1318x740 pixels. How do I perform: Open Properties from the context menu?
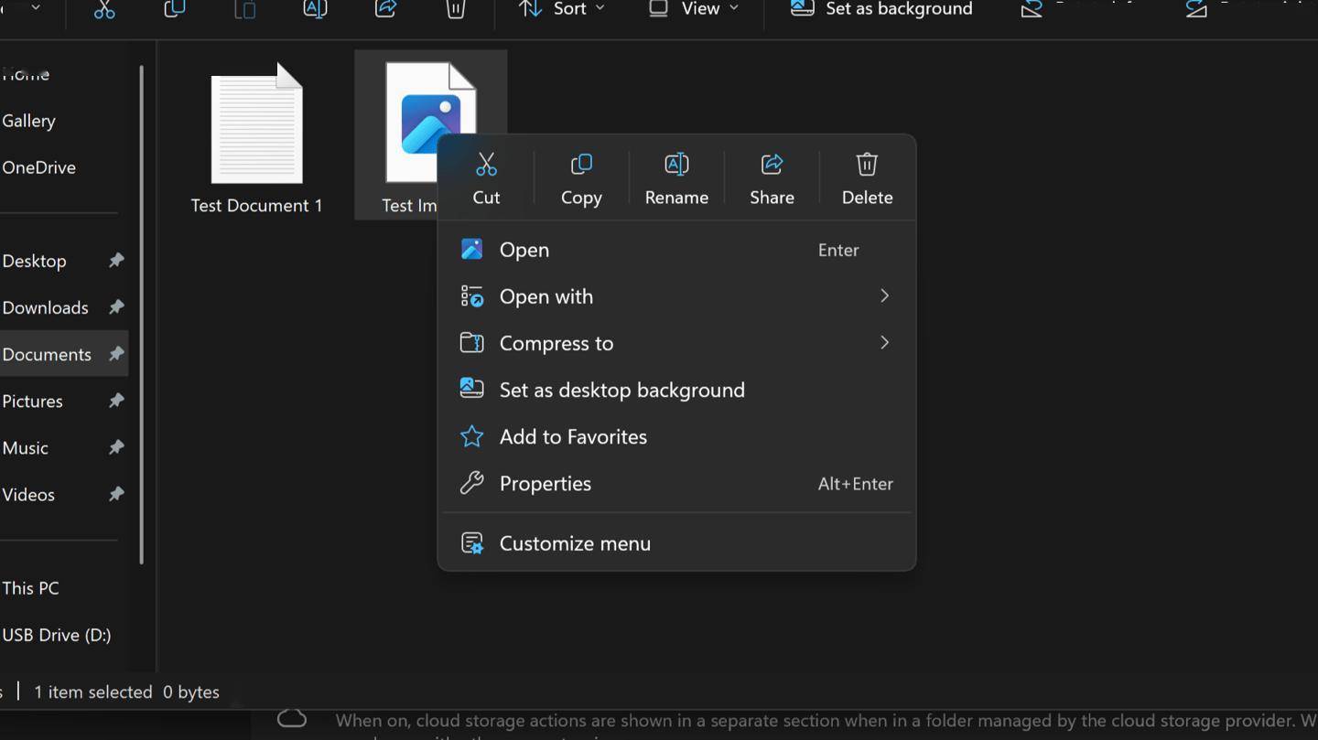pos(676,483)
